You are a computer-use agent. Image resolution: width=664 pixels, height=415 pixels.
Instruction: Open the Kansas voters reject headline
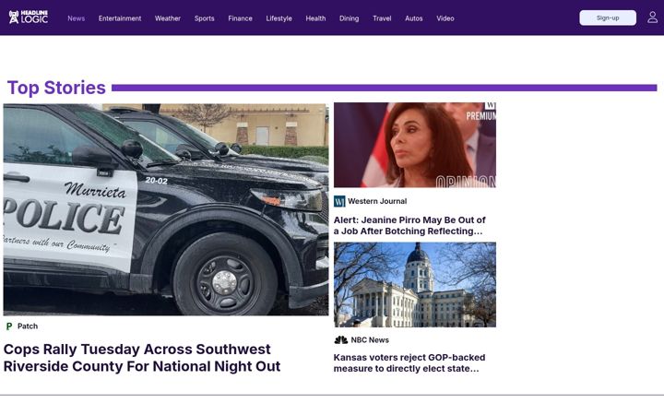click(409, 363)
